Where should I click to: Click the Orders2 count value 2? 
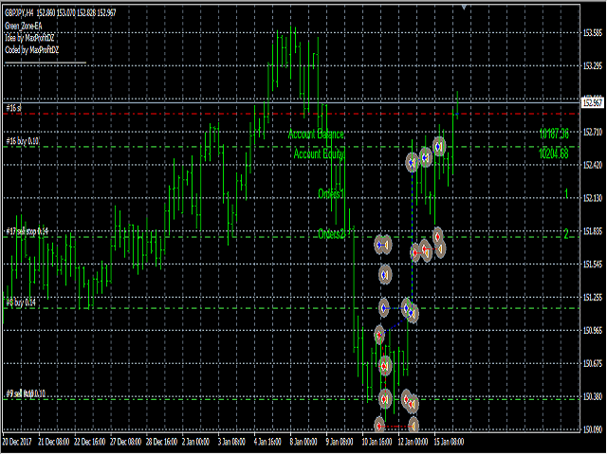[x=566, y=234]
